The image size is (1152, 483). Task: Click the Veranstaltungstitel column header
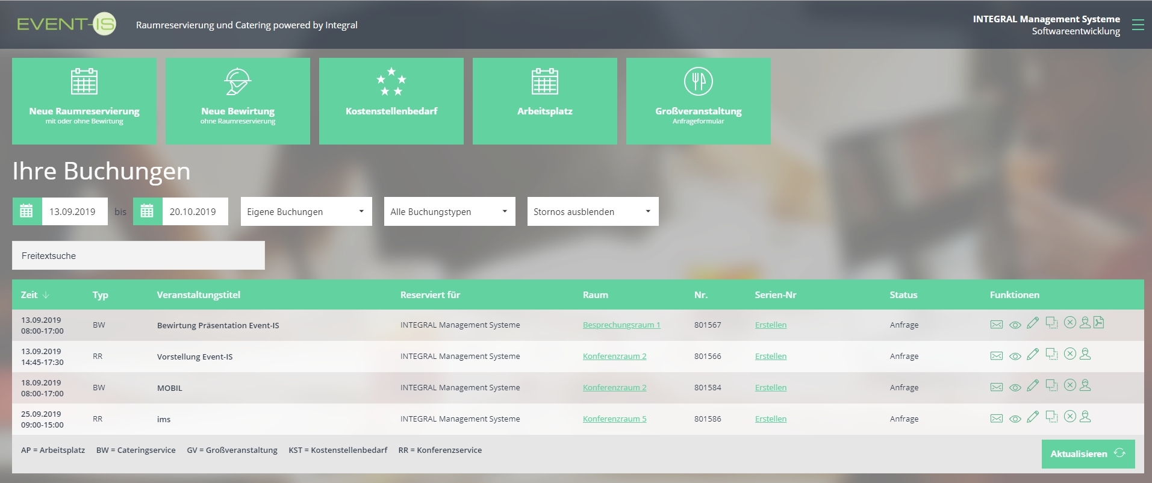click(198, 294)
